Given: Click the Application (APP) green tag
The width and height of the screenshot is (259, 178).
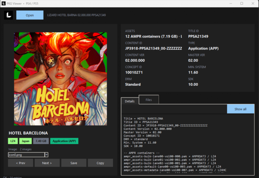Looking at the screenshot, I should click(x=64, y=141).
